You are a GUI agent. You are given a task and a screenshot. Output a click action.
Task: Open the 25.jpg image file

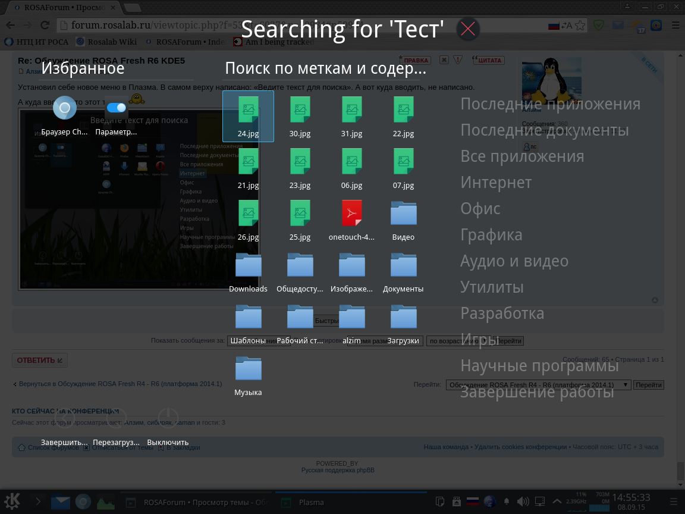tap(300, 220)
